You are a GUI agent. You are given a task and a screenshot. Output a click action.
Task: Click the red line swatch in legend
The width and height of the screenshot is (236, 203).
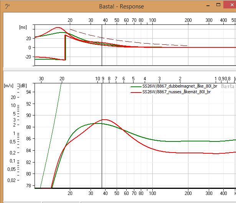point(136,92)
